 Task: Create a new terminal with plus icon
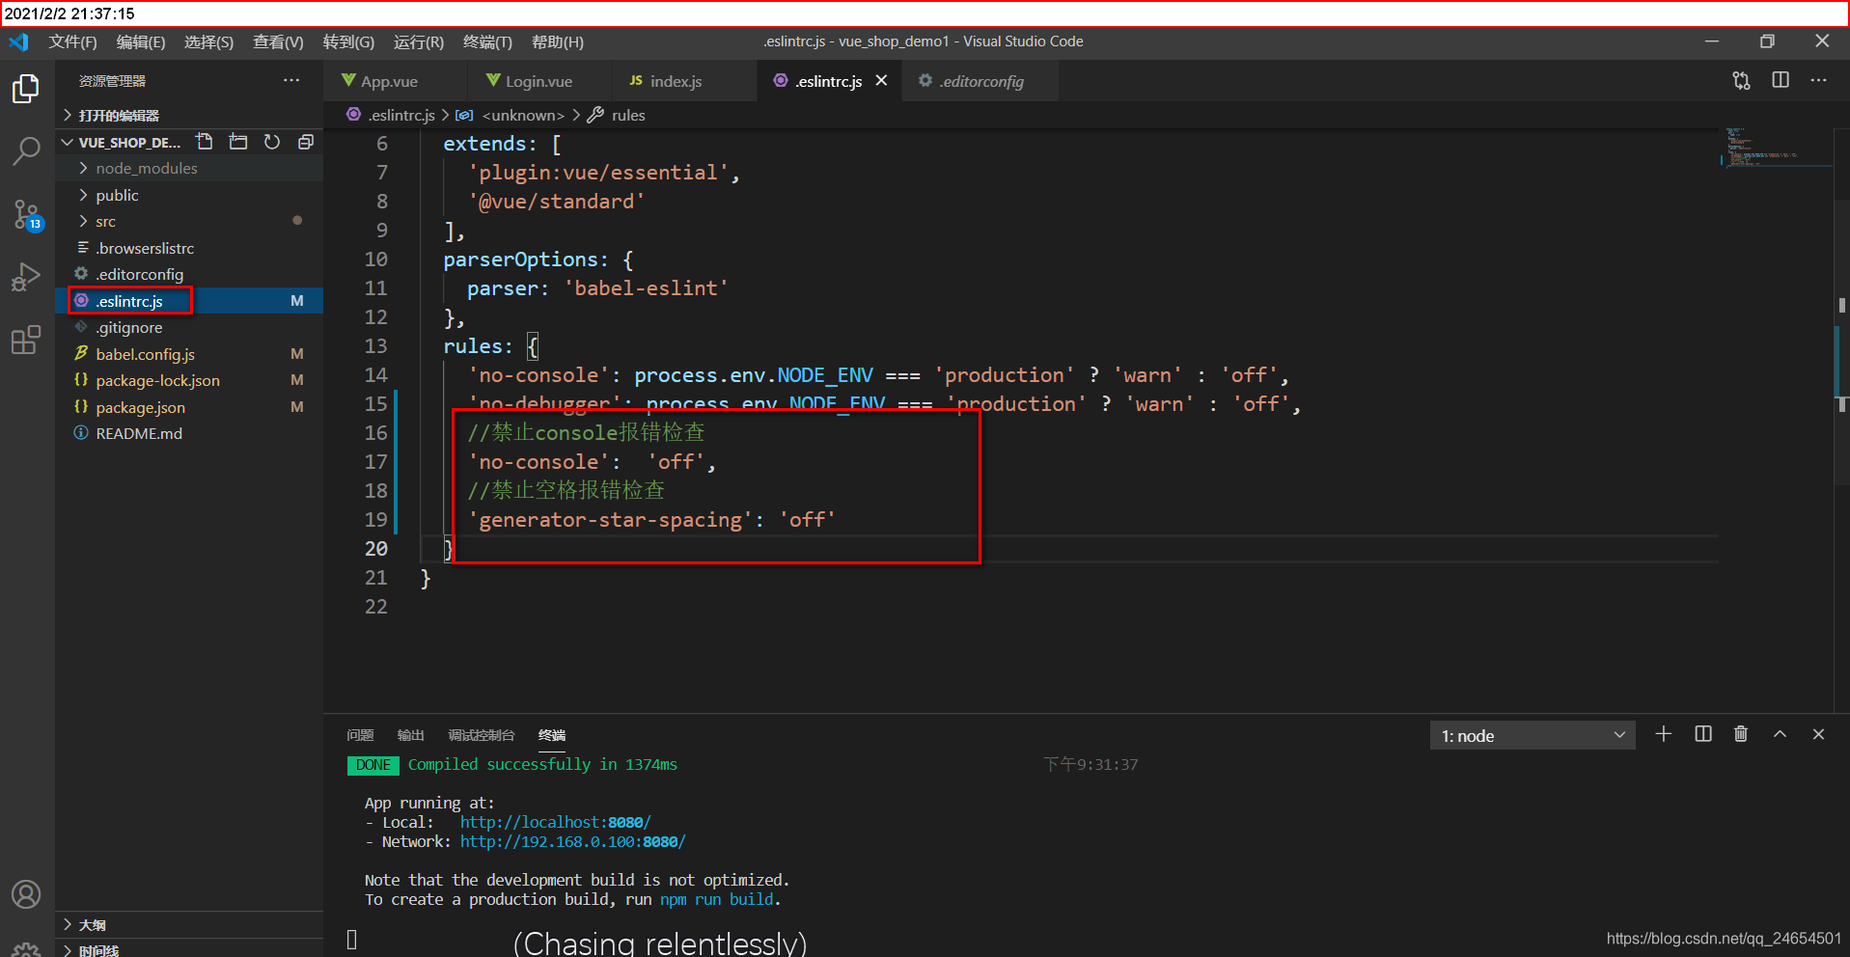click(1664, 735)
